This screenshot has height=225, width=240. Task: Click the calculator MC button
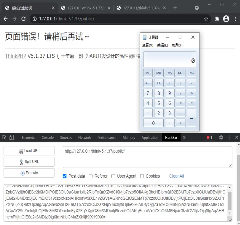click(x=148, y=73)
